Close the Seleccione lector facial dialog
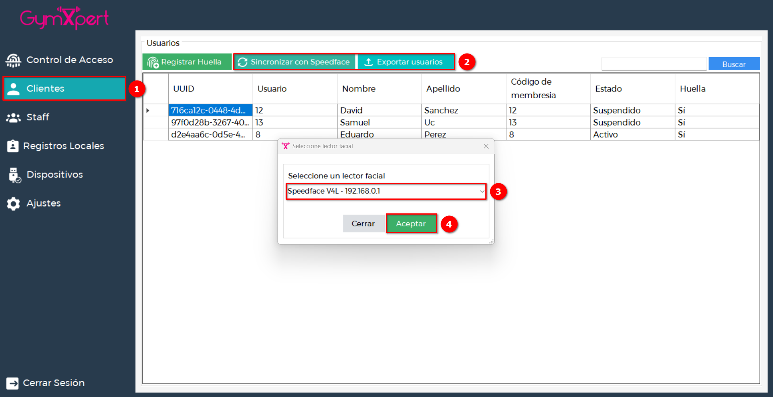The width and height of the screenshot is (773, 397). pyautogui.click(x=486, y=146)
